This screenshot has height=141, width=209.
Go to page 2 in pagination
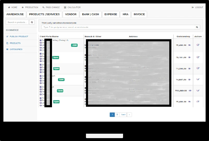(x=117, y=115)
